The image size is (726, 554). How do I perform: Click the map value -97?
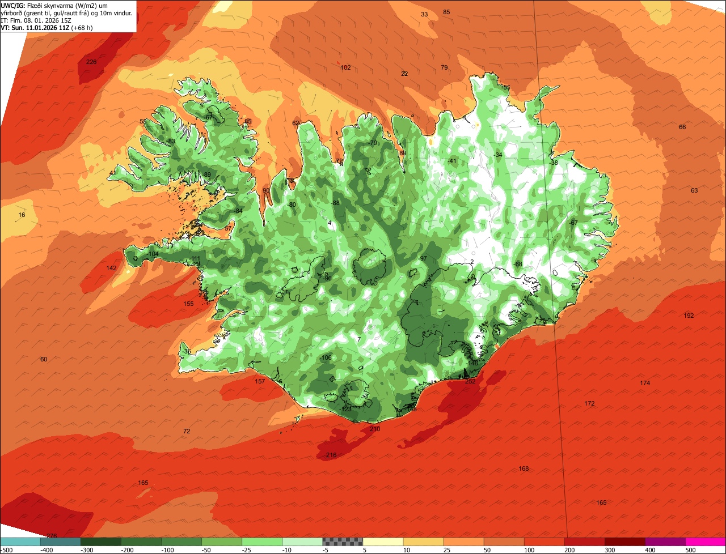(422, 258)
